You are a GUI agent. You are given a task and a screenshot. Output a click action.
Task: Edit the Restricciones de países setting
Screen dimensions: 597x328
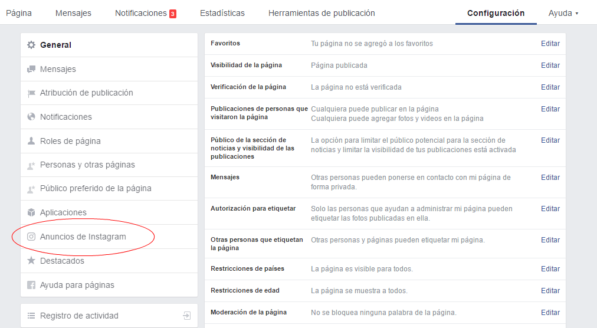(x=550, y=269)
